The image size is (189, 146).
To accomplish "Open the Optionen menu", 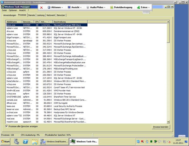I will point(13,10).
